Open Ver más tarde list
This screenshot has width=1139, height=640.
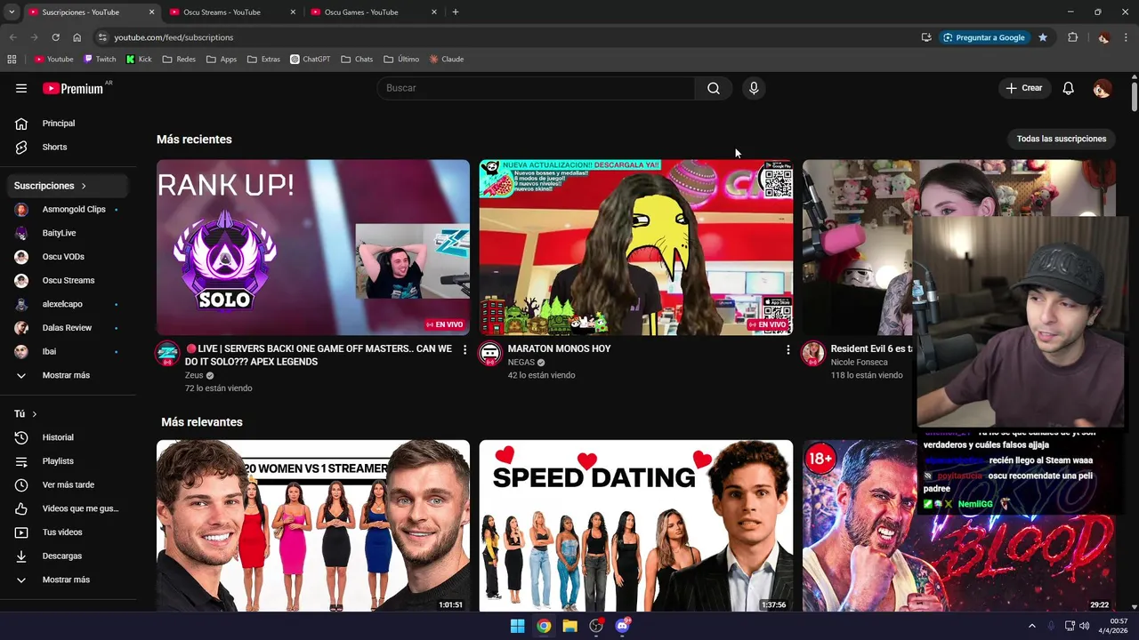(x=68, y=484)
